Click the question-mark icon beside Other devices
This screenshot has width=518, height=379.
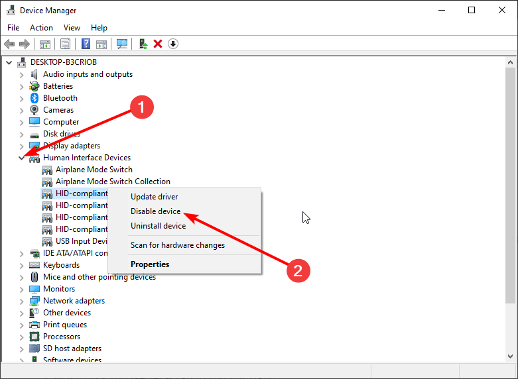pos(34,313)
